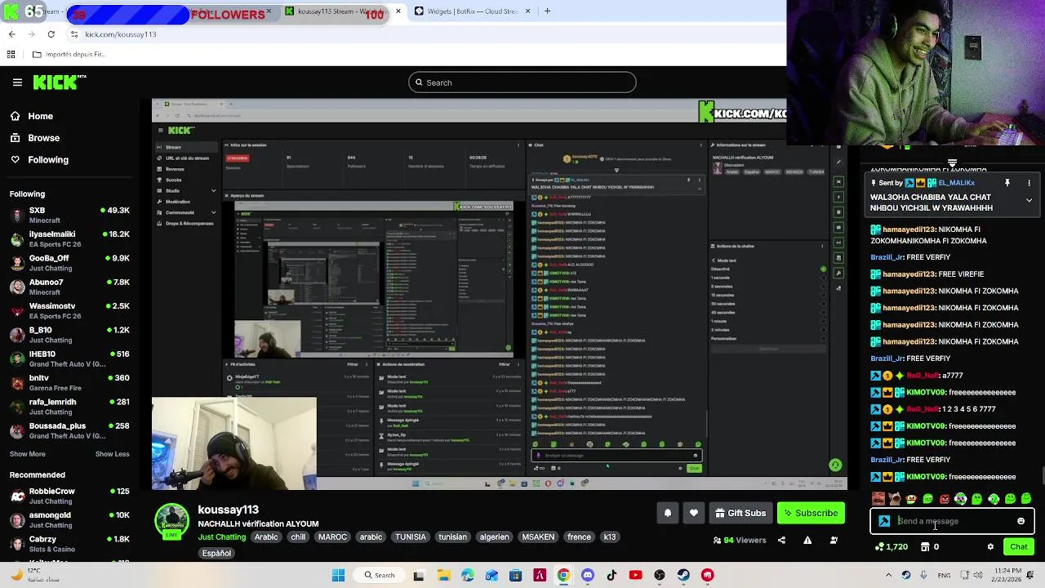Viewport: 1045px width, 588px height.
Task: Click the 94 Viewers count
Action: coord(740,540)
